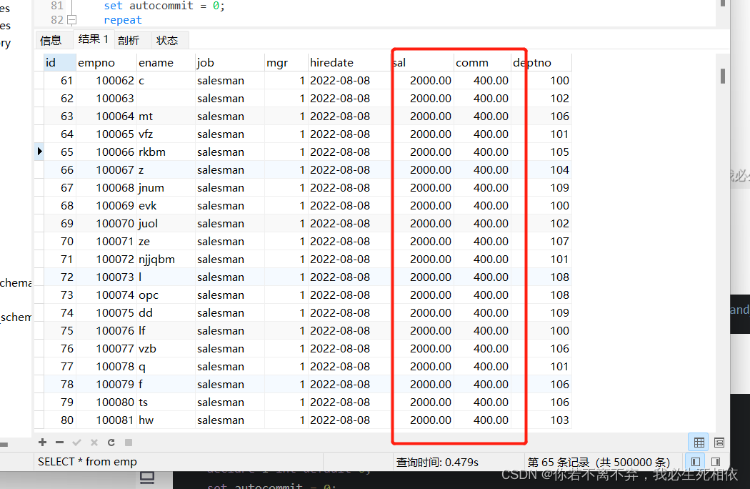This screenshot has height=489, width=750.
Task: Click the delete record minus icon
Action: click(60, 443)
